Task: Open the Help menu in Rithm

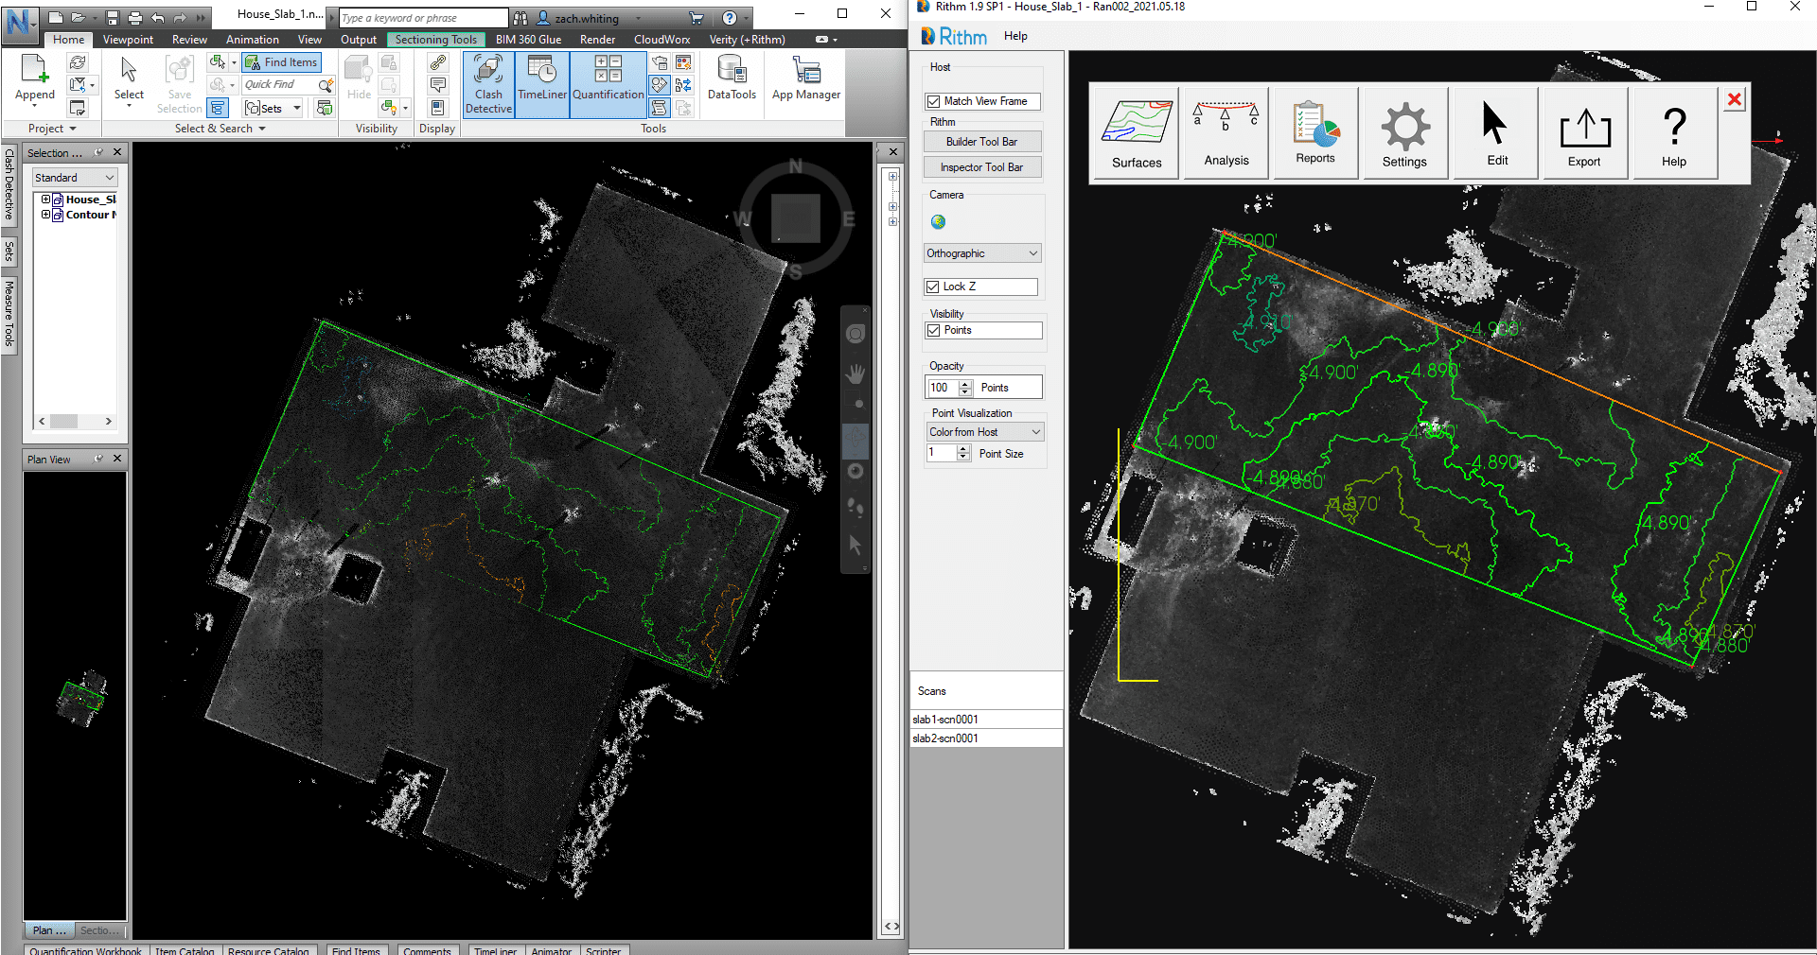Action: 1015,36
